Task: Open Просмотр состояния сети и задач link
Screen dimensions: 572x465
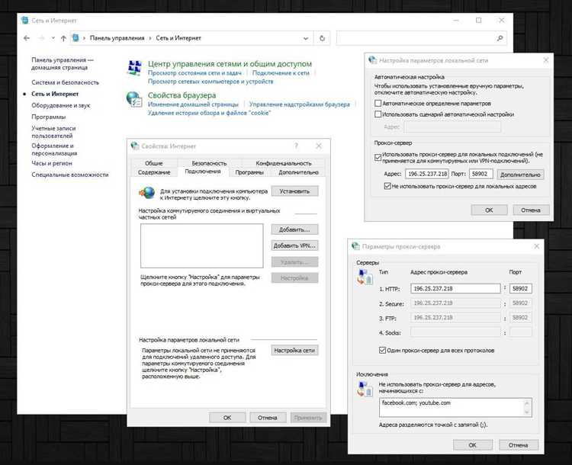Action: (x=194, y=73)
